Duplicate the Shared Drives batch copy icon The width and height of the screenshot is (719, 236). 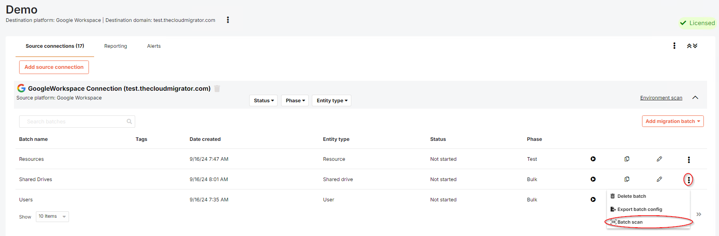(627, 179)
